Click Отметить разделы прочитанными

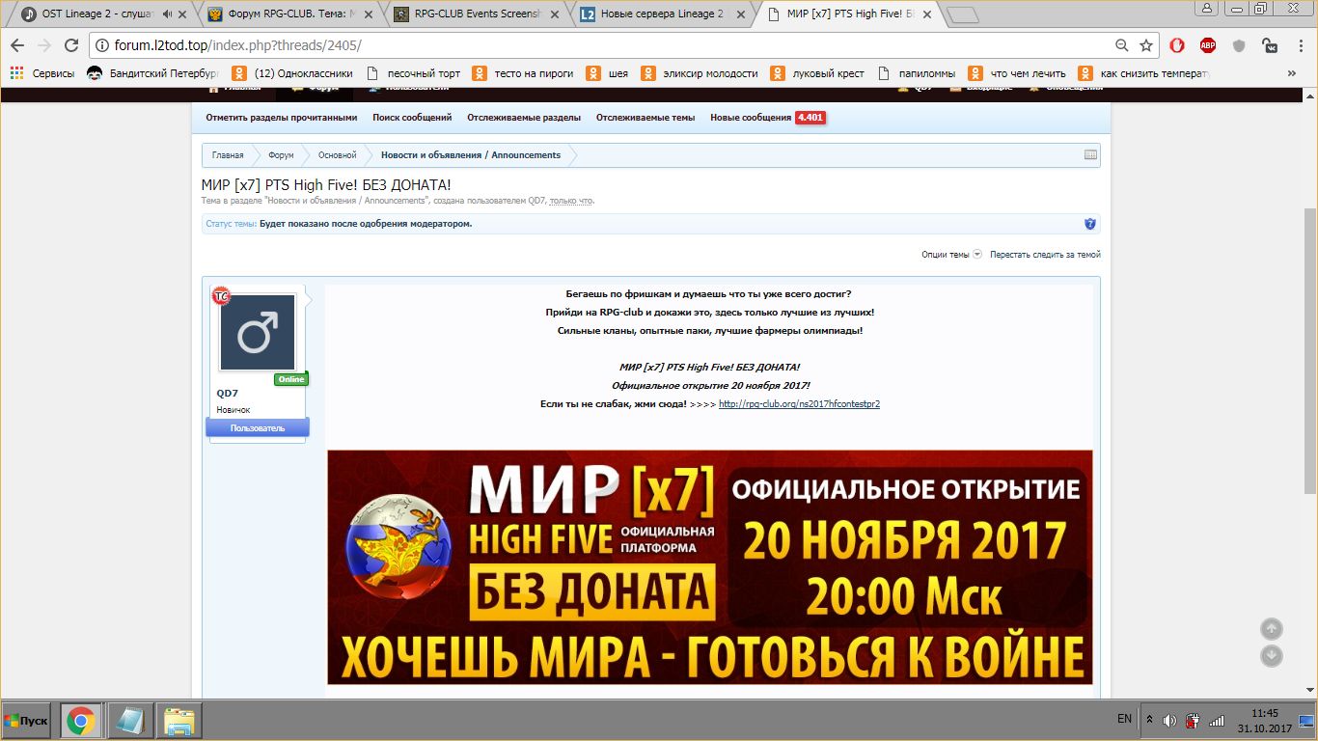point(282,118)
